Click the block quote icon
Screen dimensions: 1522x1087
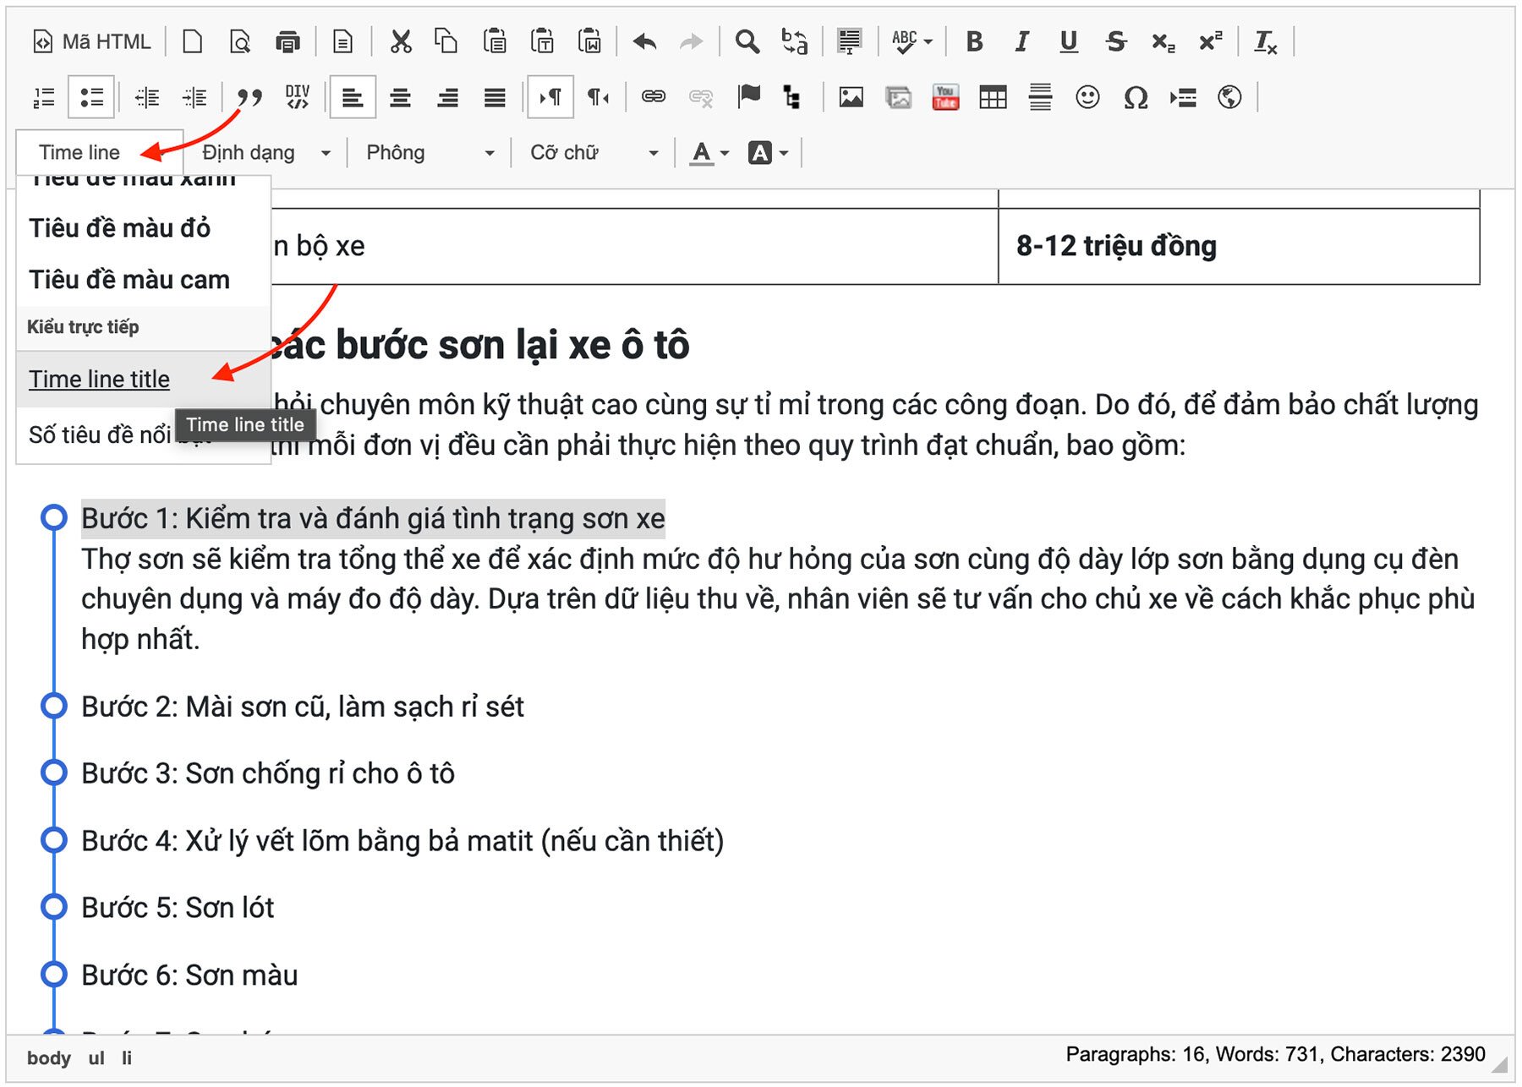coord(249,98)
